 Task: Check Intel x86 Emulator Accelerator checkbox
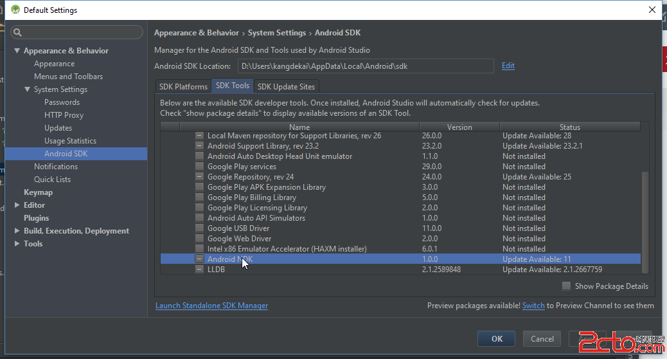coord(199,249)
